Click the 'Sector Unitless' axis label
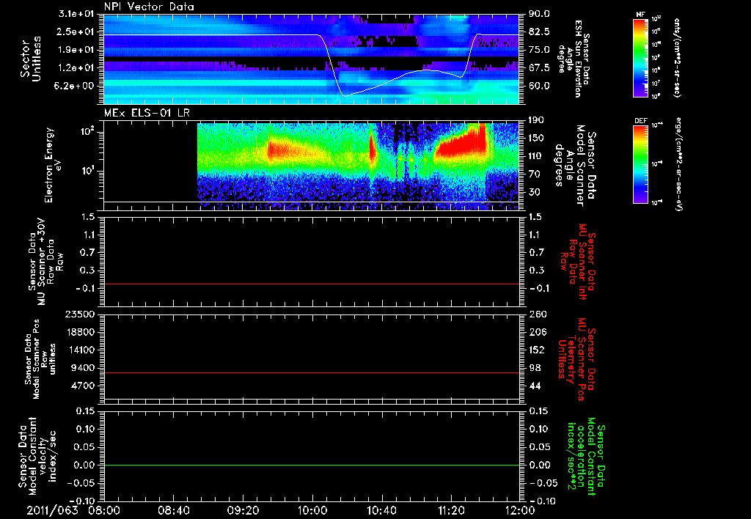751x519 pixels. [31, 59]
